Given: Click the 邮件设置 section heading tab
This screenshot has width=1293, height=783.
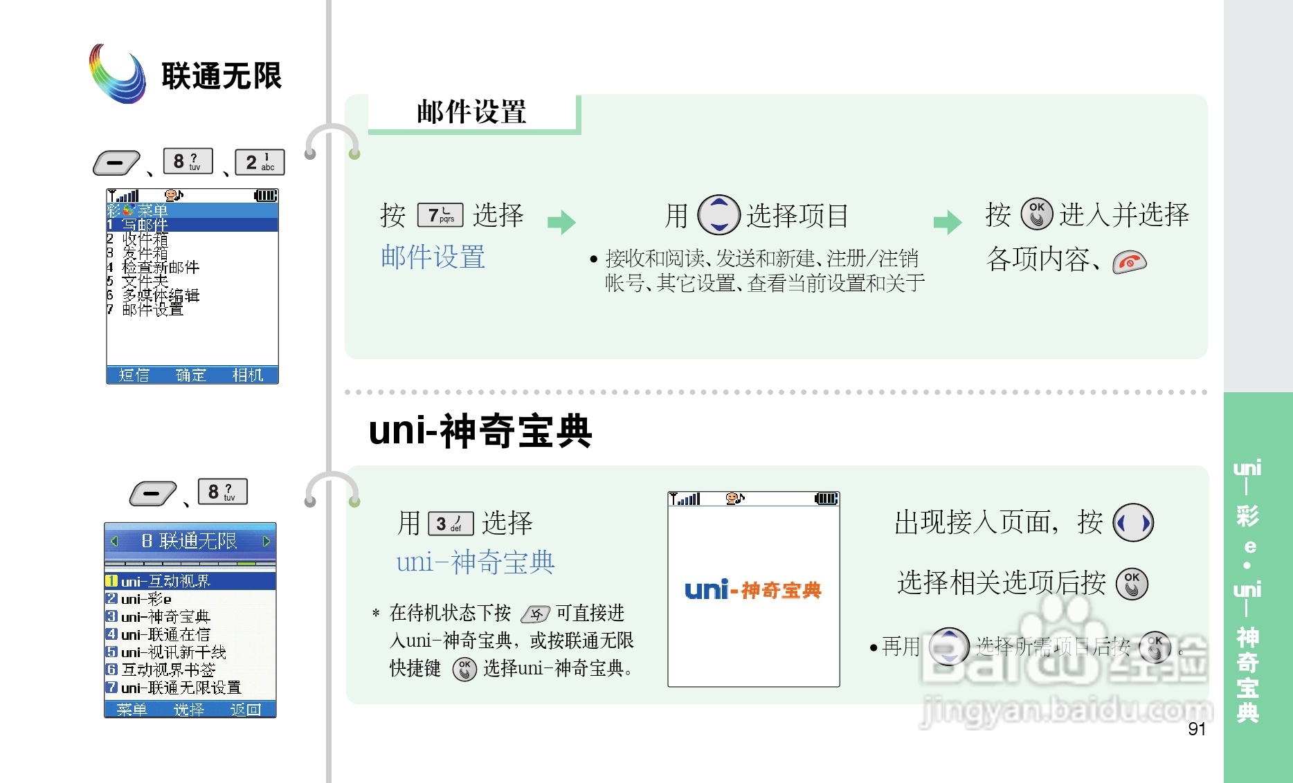Looking at the screenshot, I should [x=473, y=112].
